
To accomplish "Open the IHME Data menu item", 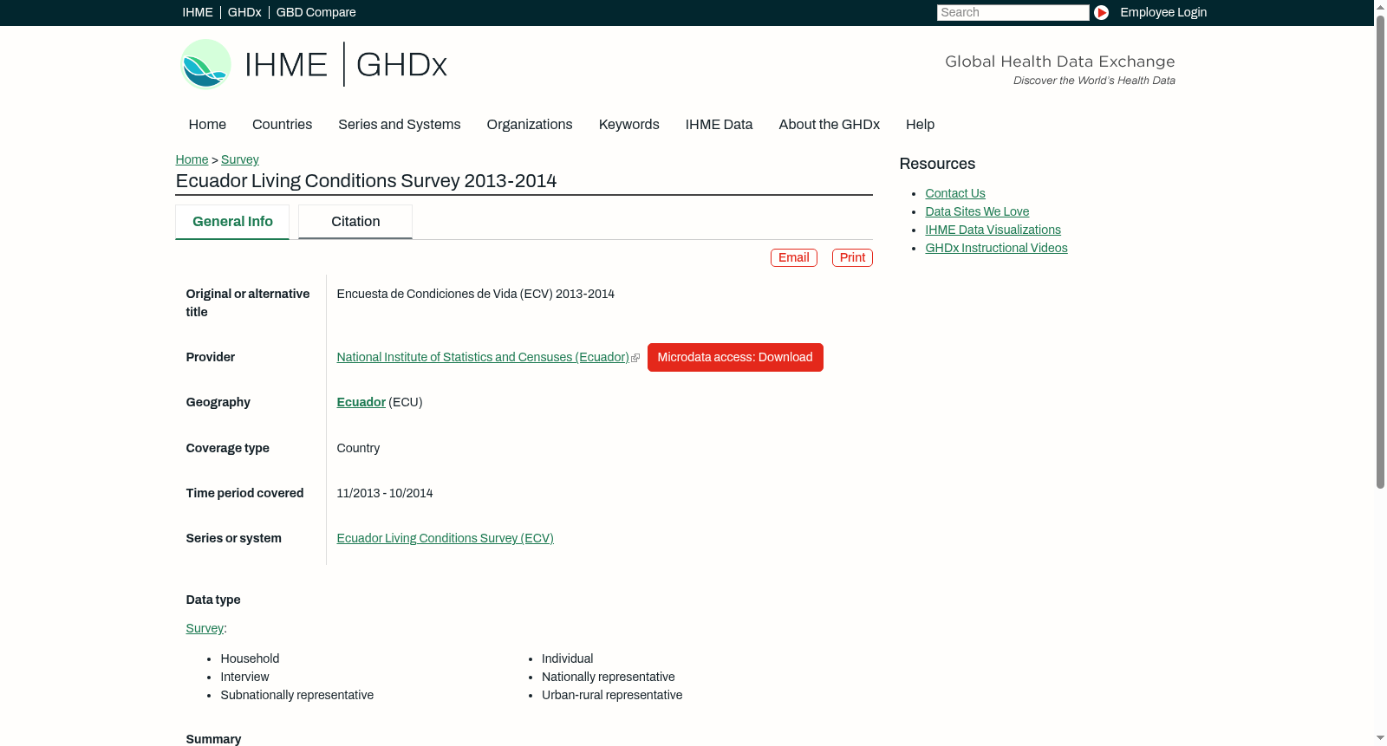I will [720, 125].
